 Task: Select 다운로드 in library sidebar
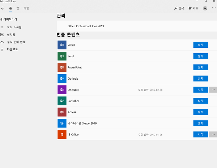(x=12, y=49)
